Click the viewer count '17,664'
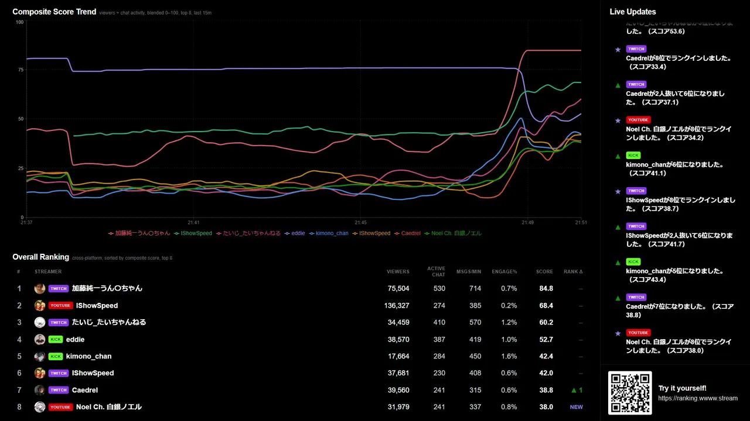The width and height of the screenshot is (750, 421). click(398, 357)
